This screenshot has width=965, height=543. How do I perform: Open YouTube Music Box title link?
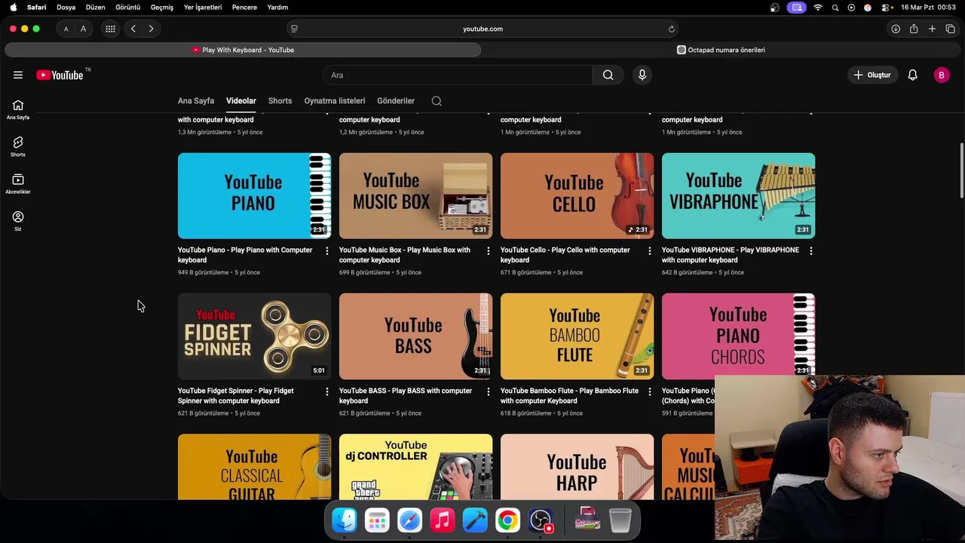[x=405, y=255]
